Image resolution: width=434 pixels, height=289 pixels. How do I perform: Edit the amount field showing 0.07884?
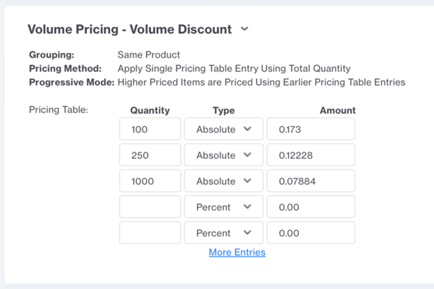coord(311,181)
